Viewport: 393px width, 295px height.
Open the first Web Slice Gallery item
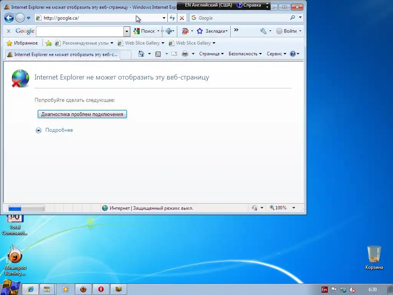(x=141, y=43)
